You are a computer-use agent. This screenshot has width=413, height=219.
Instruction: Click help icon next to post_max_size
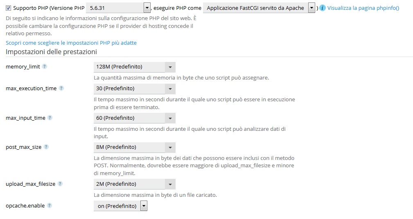pos(46,147)
